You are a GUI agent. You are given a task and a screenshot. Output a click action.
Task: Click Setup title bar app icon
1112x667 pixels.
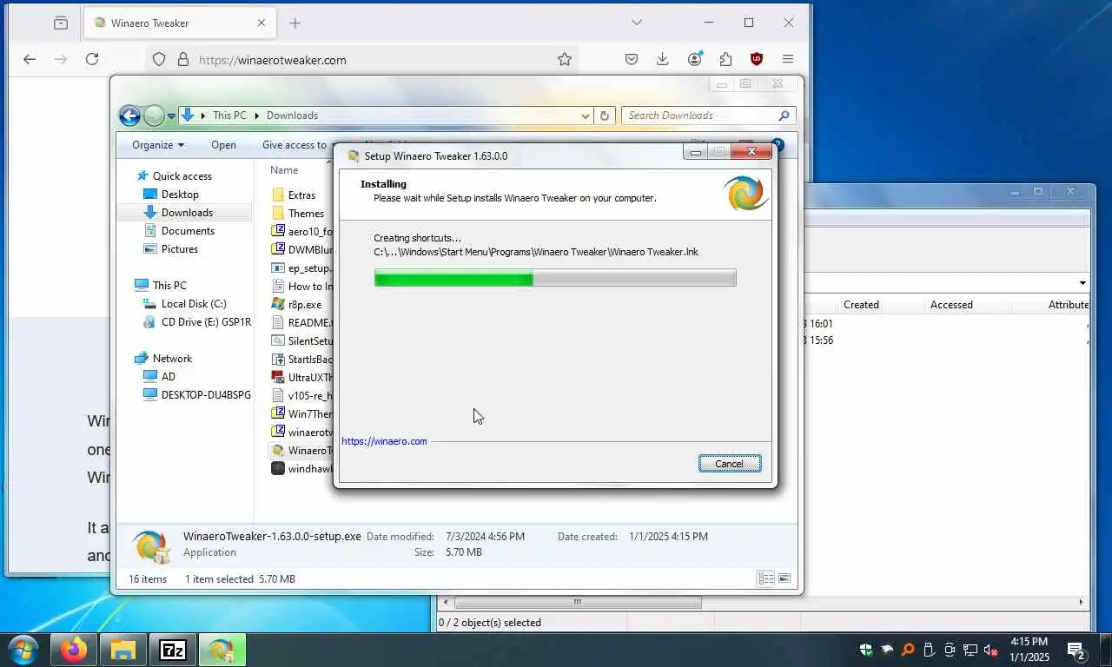(x=354, y=156)
